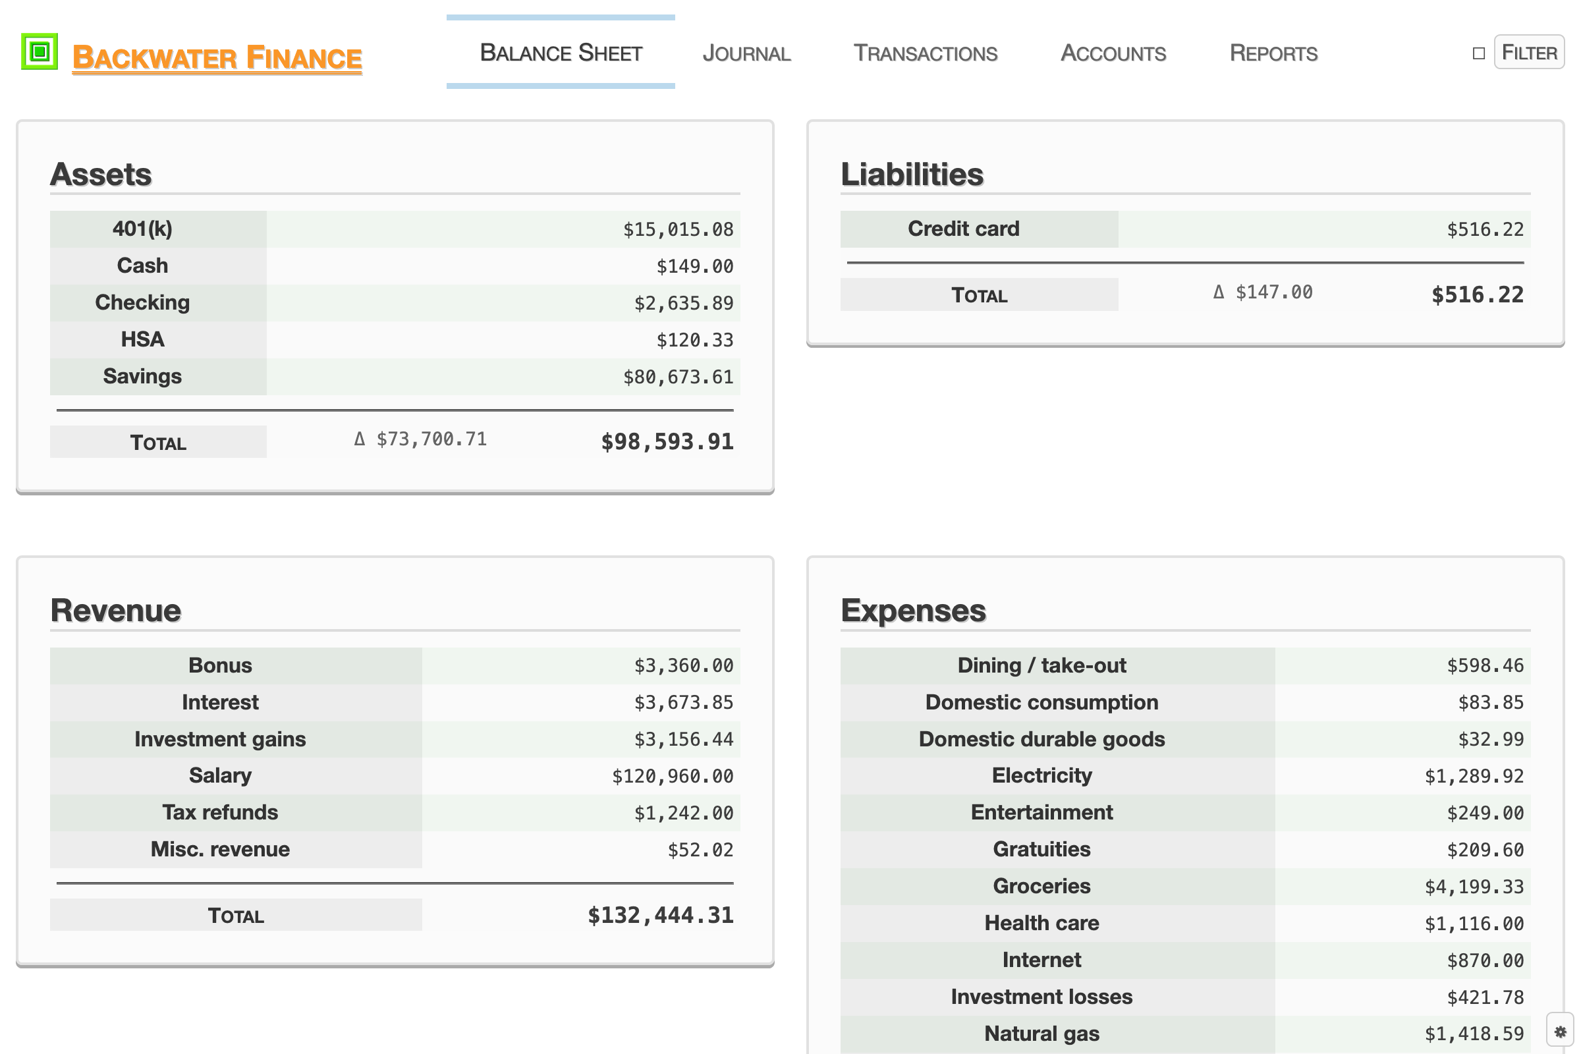Toggle the Filter checkbox
The height and width of the screenshot is (1054, 1581).
[1478, 53]
